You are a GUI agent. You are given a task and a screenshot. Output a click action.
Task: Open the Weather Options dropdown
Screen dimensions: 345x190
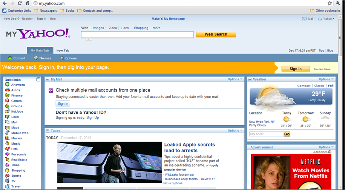click(326, 79)
